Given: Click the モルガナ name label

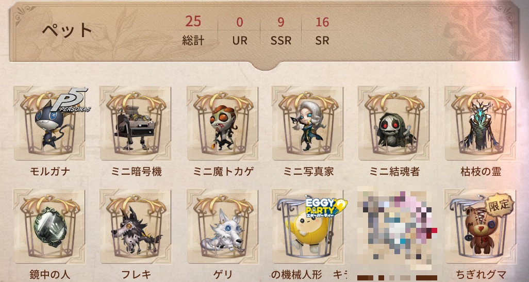Looking at the screenshot, I should (49, 172).
